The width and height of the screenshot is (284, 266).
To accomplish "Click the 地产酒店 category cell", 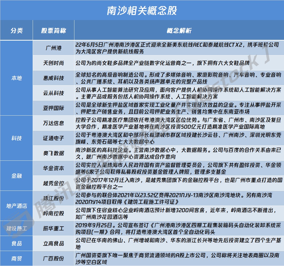I will tap(17, 206).
